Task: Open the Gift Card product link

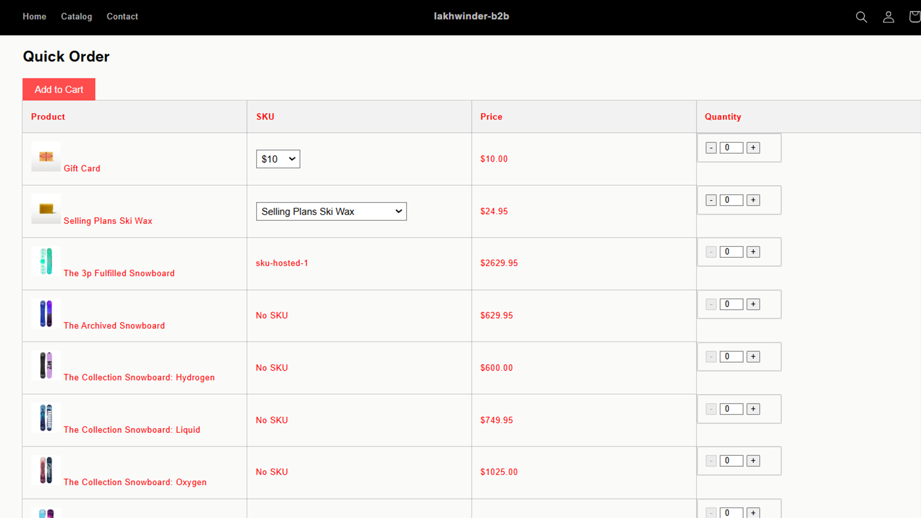Action: tap(82, 168)
